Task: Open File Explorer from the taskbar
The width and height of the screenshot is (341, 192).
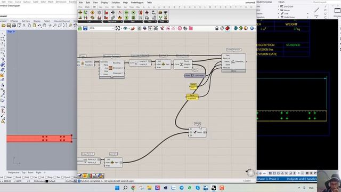Action: point(149,188)
